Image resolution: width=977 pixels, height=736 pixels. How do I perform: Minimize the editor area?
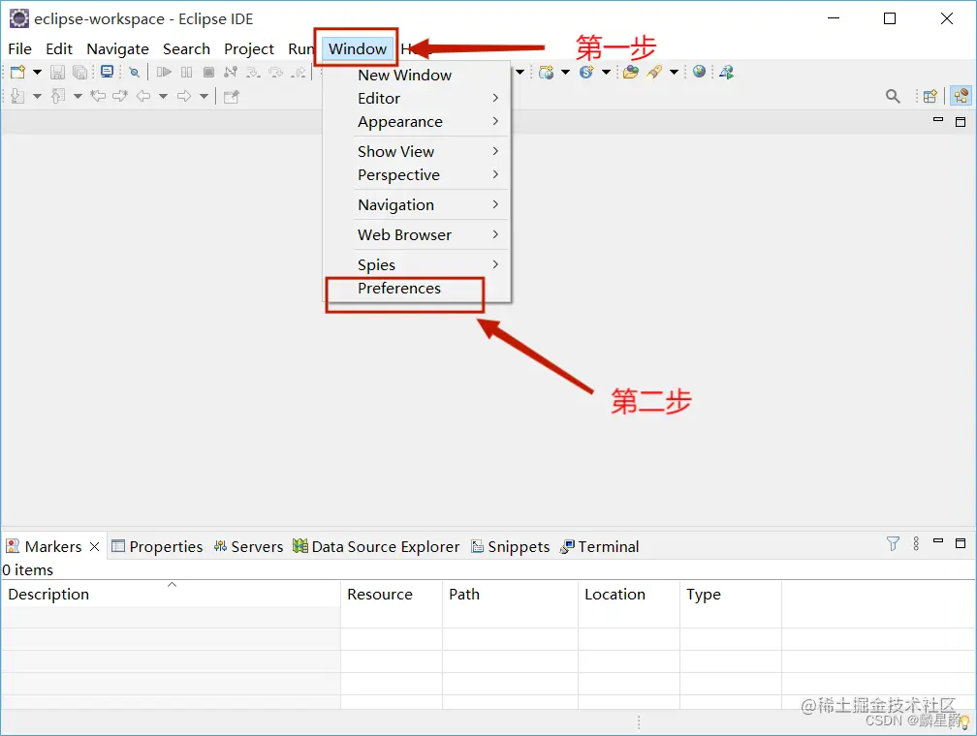coord(938,120)
